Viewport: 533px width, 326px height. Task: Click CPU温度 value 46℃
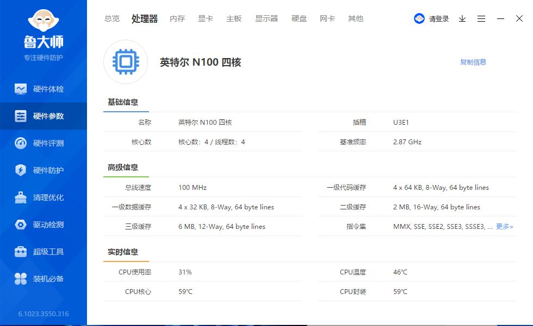[400, 272]
